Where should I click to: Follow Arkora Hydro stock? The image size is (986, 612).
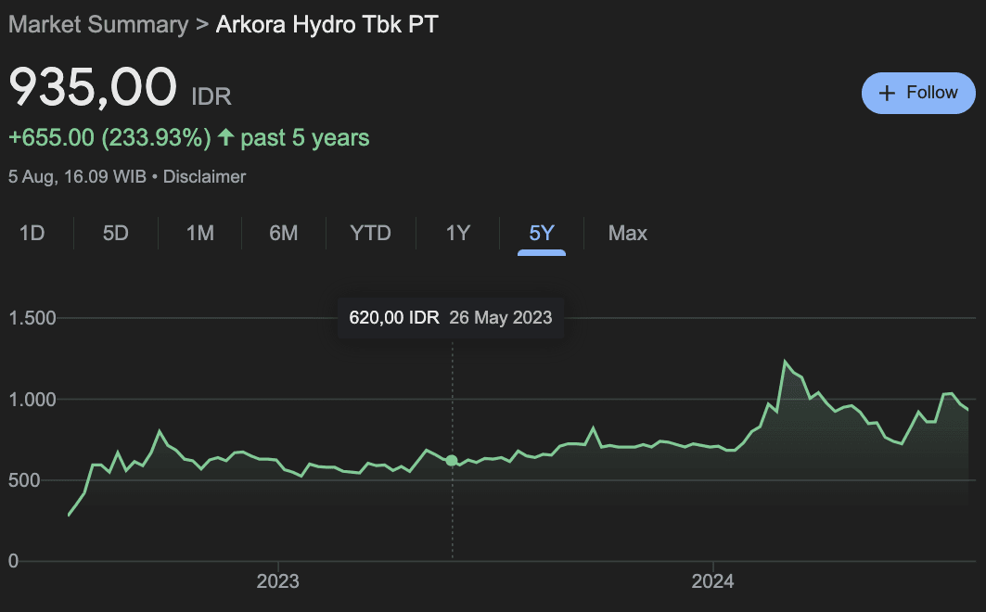[x=918, y=94]
